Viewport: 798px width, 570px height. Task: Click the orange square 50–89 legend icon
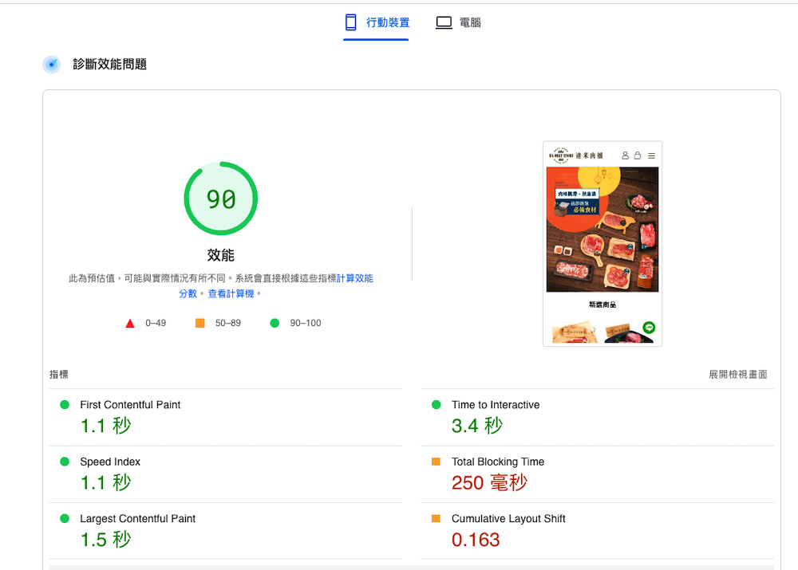pyautogui.click(x=200, y=323)
